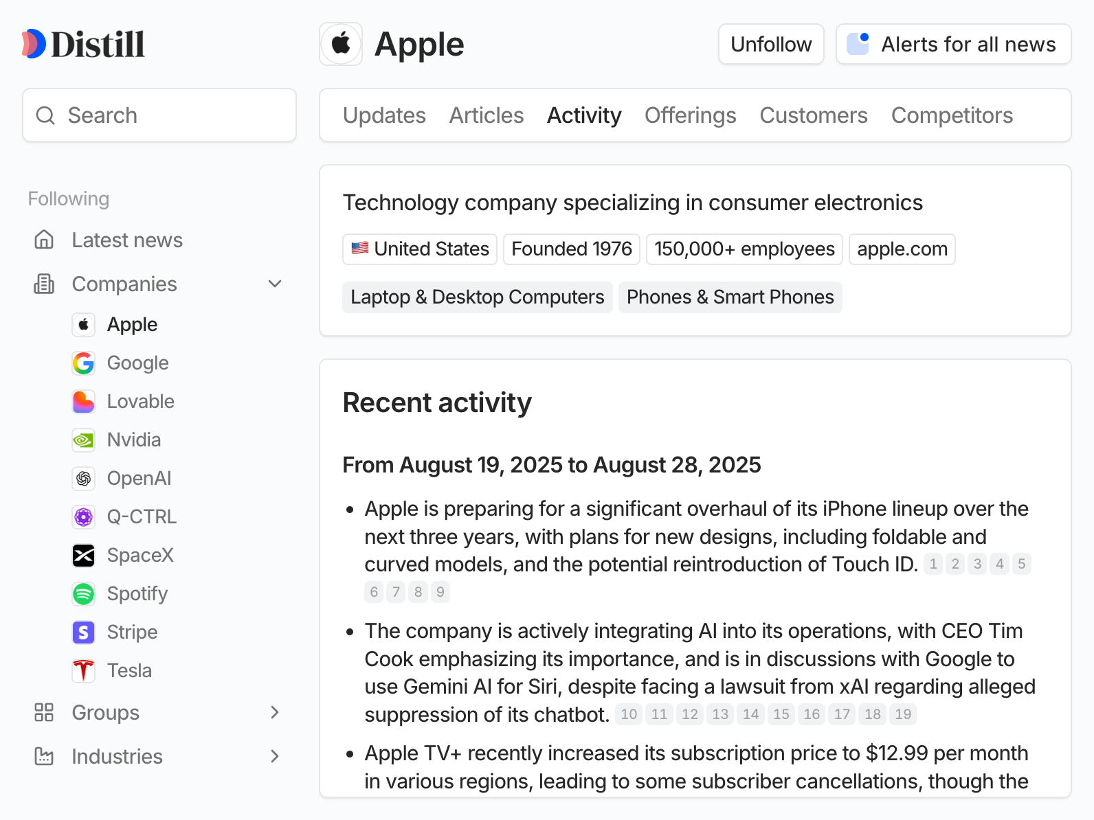
Task: Click the SpaceX logo icon
Action: pyautogui.click(x=84, y=556)
